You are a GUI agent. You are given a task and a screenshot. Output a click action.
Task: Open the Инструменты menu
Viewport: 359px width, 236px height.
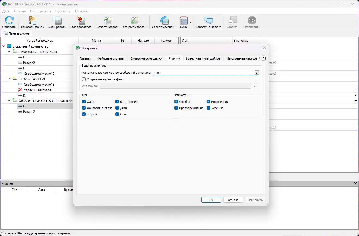41,11
